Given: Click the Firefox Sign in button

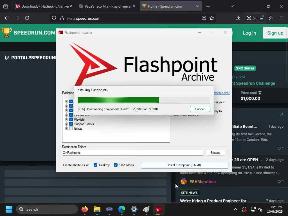Looking at the screenshot, I should [x=255, y=18].
